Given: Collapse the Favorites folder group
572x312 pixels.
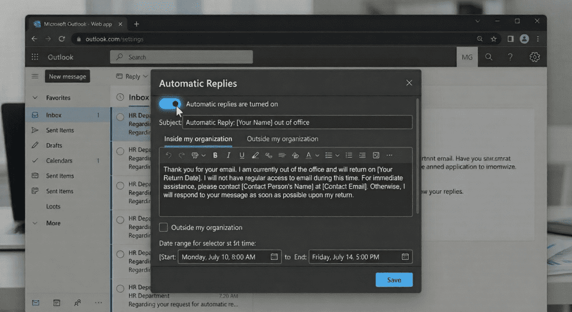Looking at the screenshot, I should (x=35, y=98).
